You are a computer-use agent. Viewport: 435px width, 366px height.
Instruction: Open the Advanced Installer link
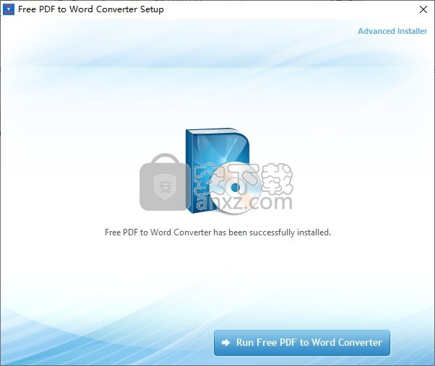point(392,31)
